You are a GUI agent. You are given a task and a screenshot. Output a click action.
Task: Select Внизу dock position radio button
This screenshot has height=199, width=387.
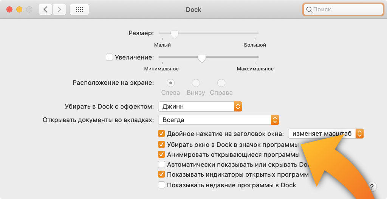(x=196, y=83)
